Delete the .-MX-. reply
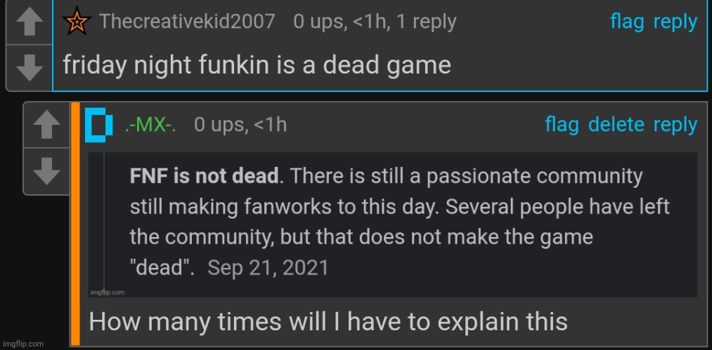The image size is (712, 350). tap(616, 125)
